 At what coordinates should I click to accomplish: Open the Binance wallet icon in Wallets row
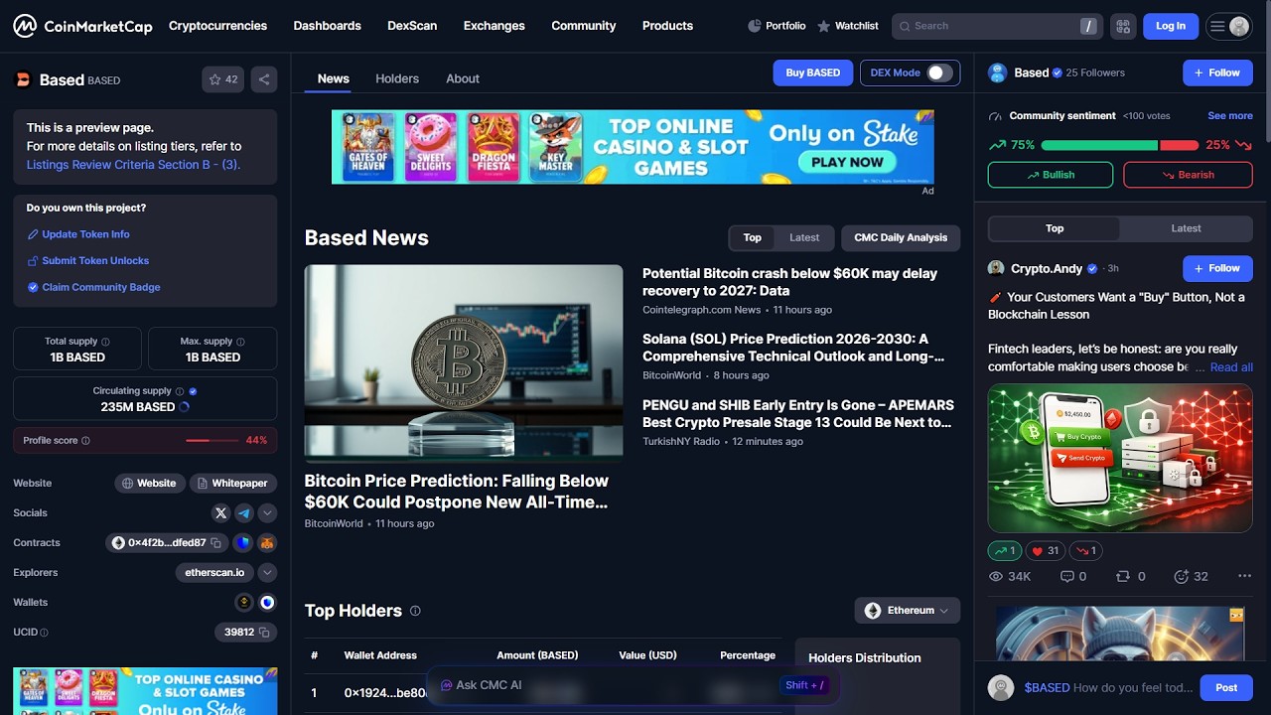tap(243, 603)
